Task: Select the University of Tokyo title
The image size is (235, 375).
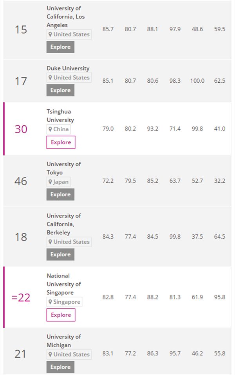Action: 64,168
